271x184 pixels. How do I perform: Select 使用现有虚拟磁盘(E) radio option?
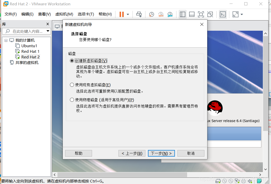[x=72, y=85]
